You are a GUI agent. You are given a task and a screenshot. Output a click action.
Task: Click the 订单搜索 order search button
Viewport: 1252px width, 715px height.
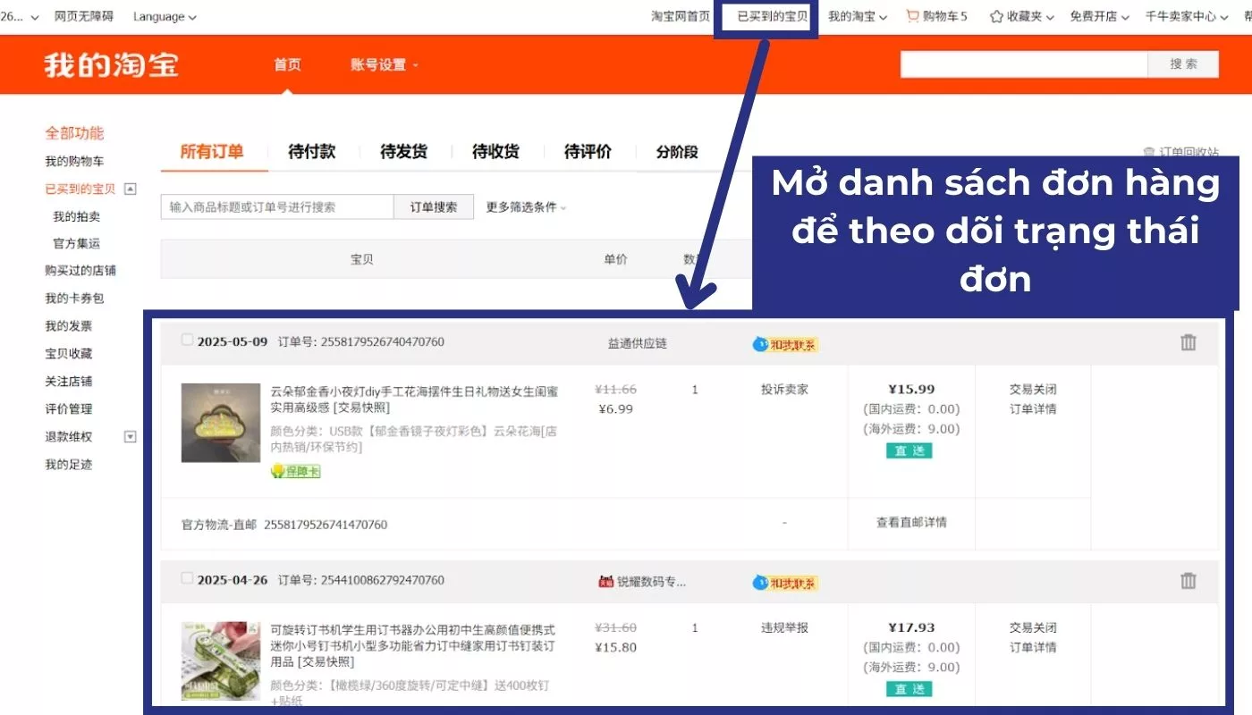(x=433, y=206)
